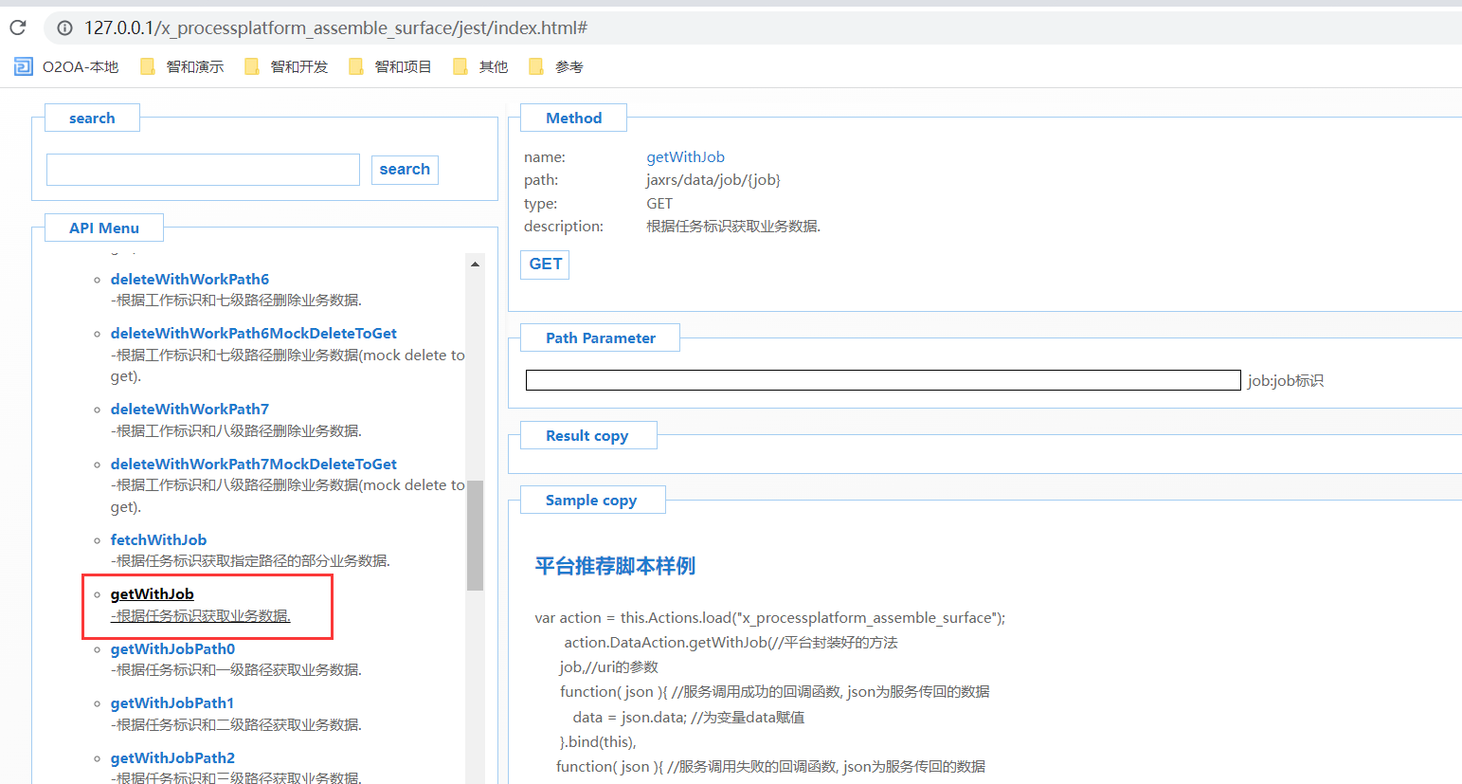The height and width of the screenshot is (784, 1462).
Task: Open the 智和项目 bookmark folder
Action: [x=390, y=66]
